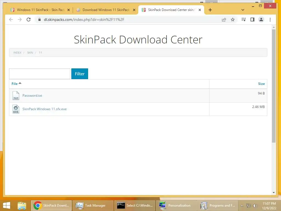Minimize the Chrome window
The height and width of the screenshot is (211, 281).
tap(253, 6)
